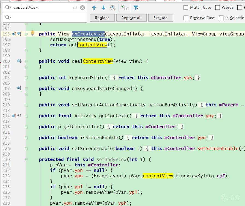Click overriding method icon on line 214
The height and width of the screenshot is (206, 245).
(x=14, y=116)
